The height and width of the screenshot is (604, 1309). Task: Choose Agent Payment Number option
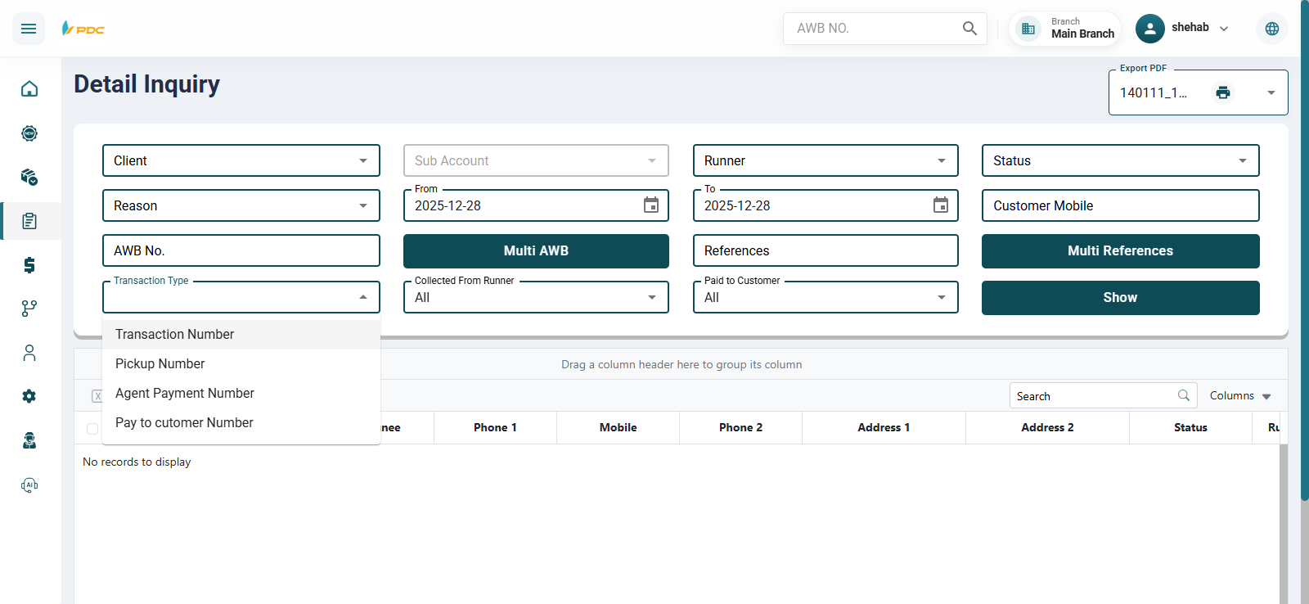coord(185,393)
